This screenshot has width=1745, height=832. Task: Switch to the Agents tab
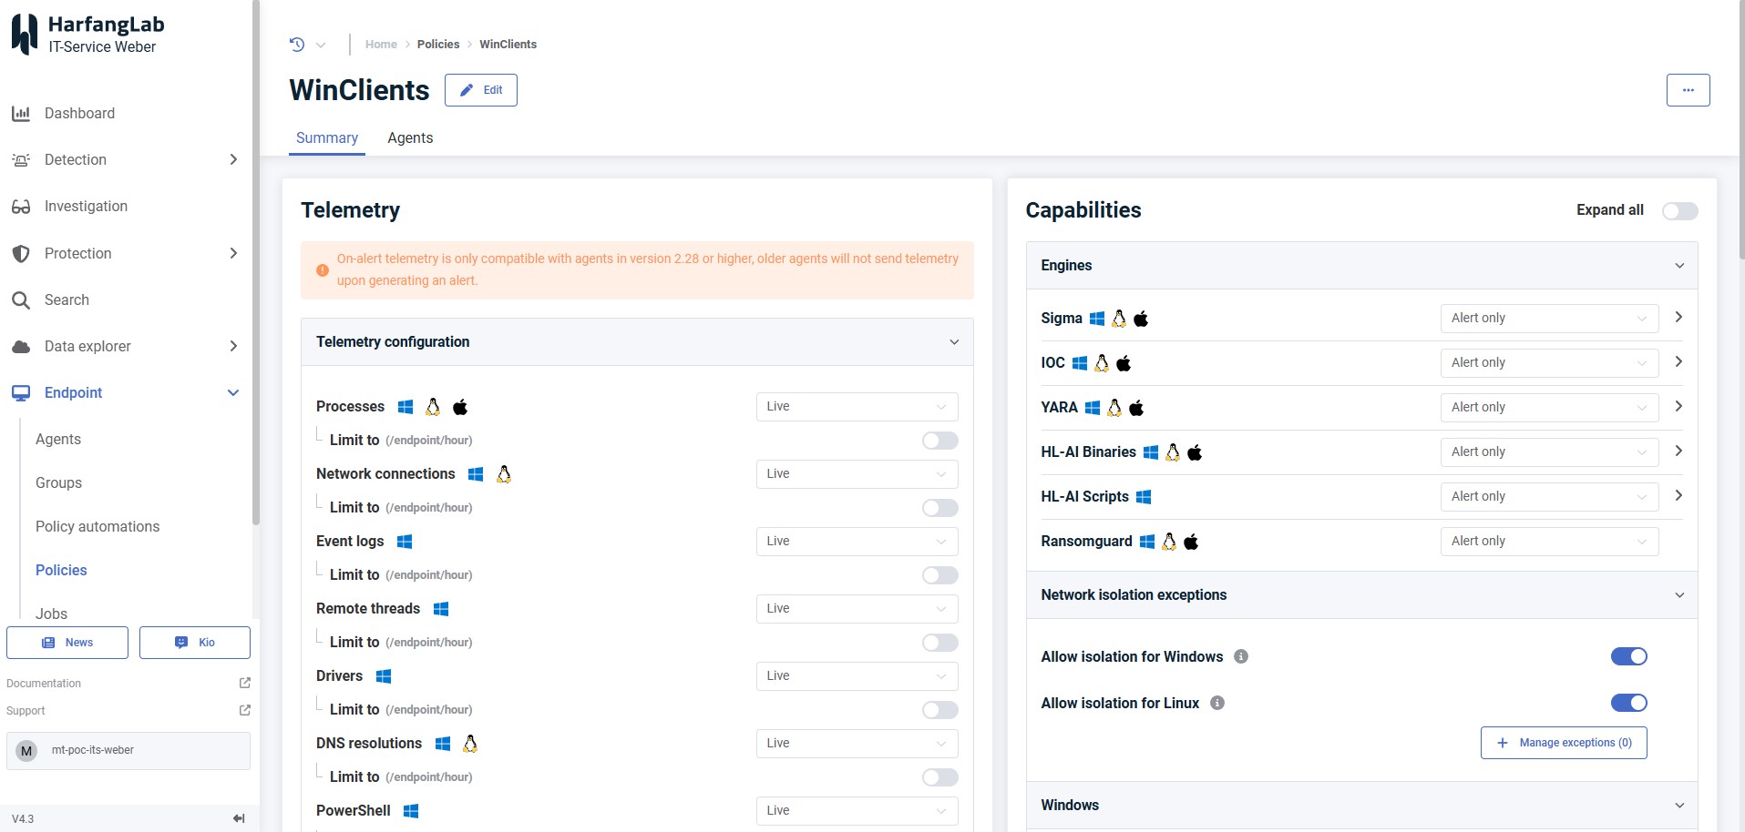[x=410, y=138]
